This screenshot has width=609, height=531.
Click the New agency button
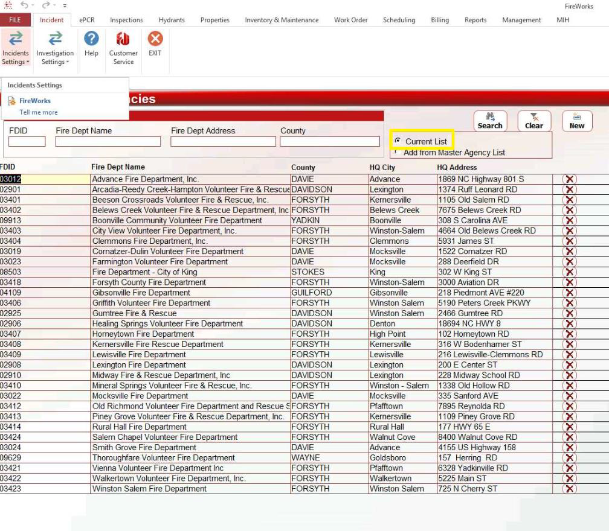577,121
